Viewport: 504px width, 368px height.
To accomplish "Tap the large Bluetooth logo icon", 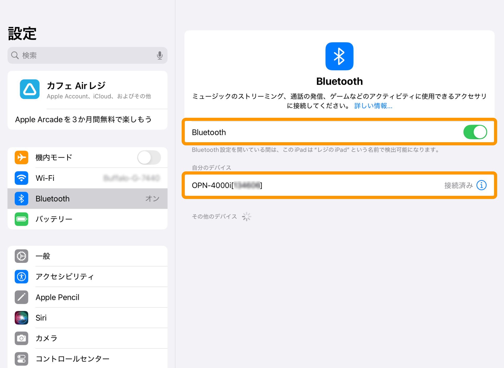I will [339, 56].
